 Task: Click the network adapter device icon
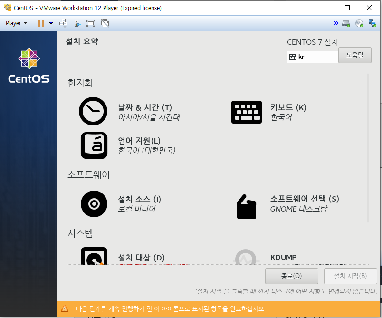click(372, 23)
